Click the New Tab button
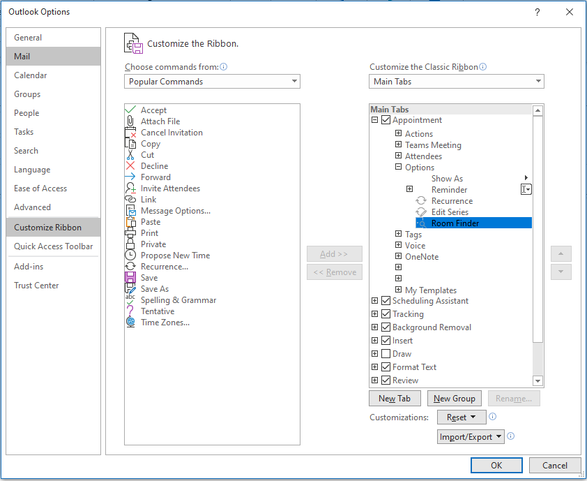Viewport: 587px width, 481px height. 395,398
